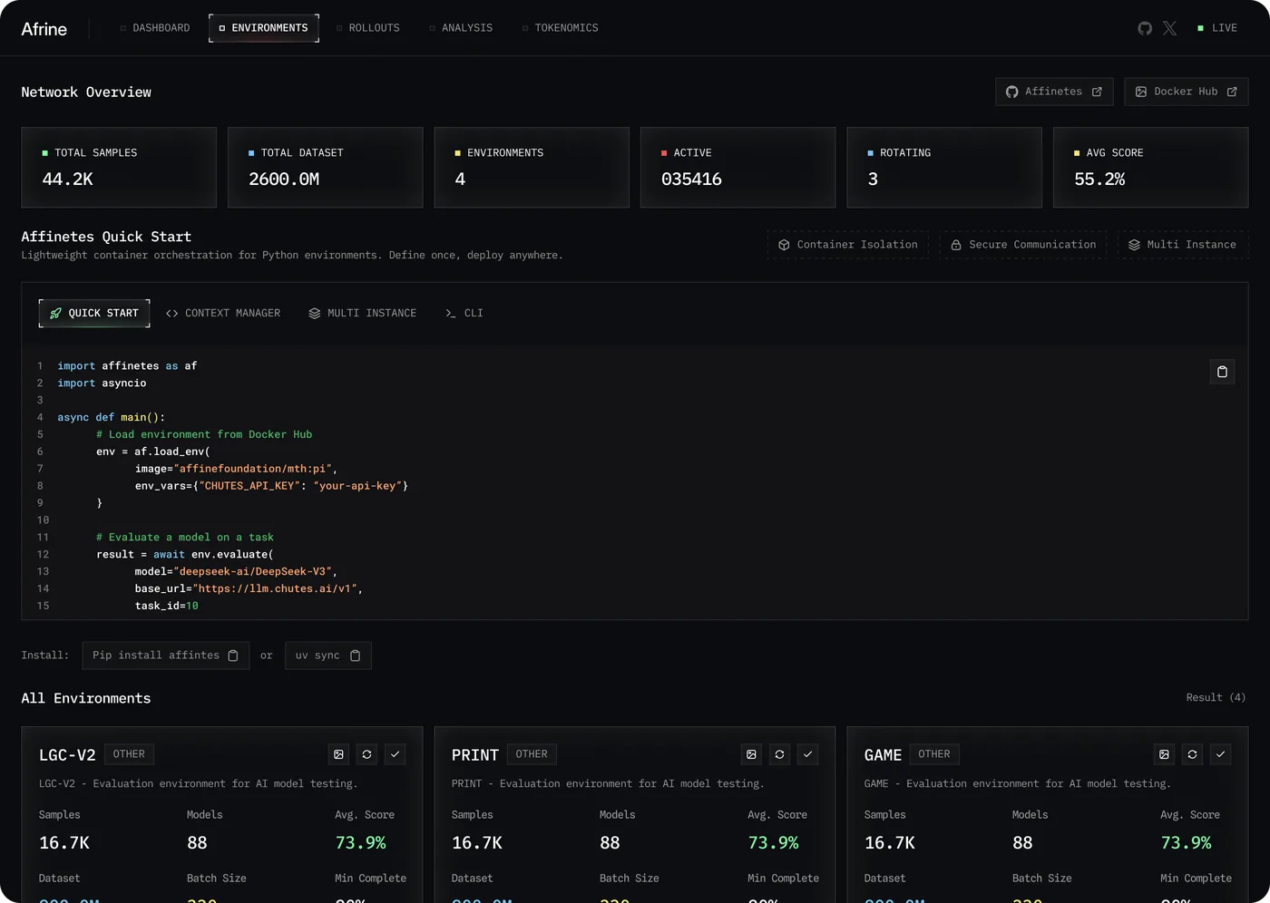Copy the 'Pip install affintes' command

pos(233,655)
